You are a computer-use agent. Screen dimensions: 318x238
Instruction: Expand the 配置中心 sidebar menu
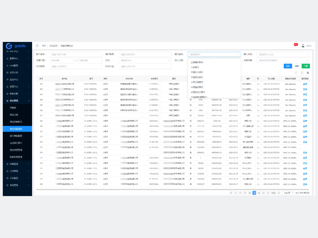pyautogui.click(x=17, y=59)
